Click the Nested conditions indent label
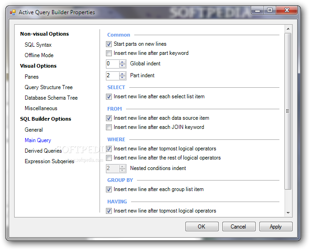This screenshot has width=310, height=250. [158, 168]
